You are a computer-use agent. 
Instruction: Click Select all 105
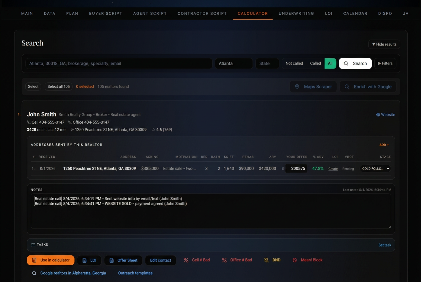coord(59,86)
